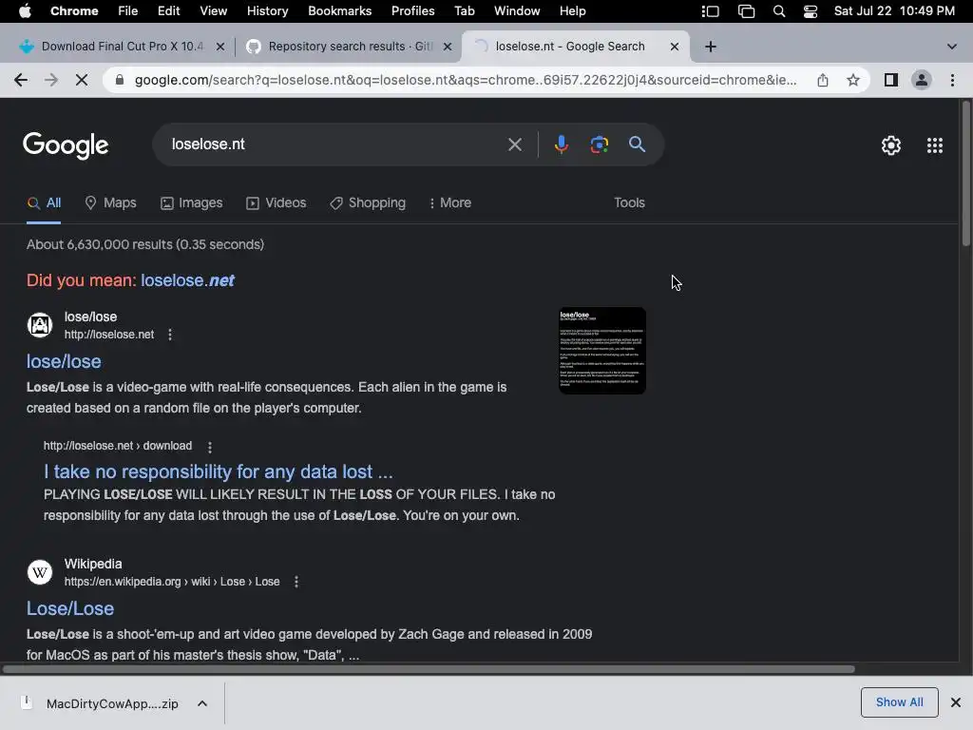Close the Repository search results tab

448,47
